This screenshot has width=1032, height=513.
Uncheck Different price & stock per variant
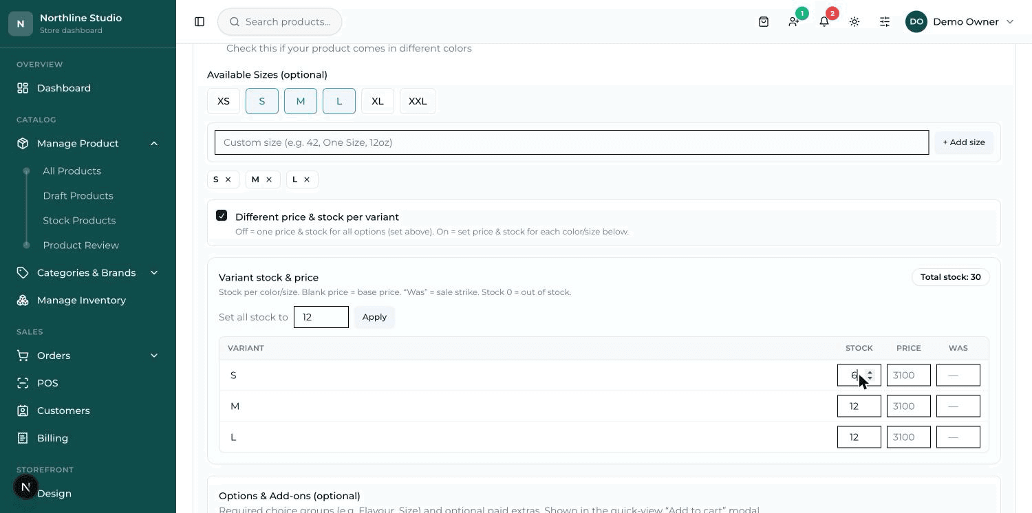pyautogui.click(x=222, y=216)
